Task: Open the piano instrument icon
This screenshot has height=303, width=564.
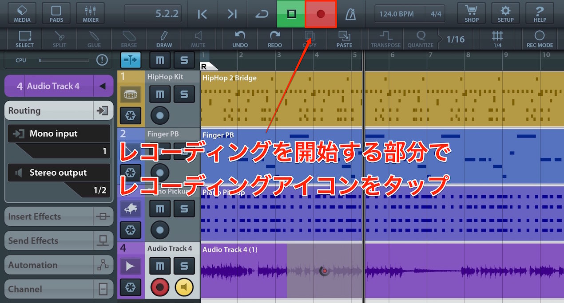Action: click(131, 208)
